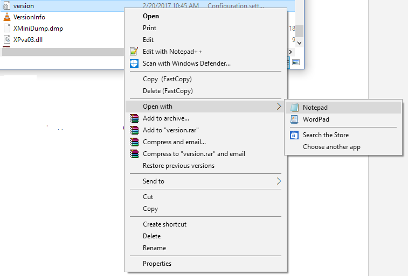This screenshot has width=408, height=276.
Task: Choose Properties in the context menu
Action: click(x=157, y=264)
